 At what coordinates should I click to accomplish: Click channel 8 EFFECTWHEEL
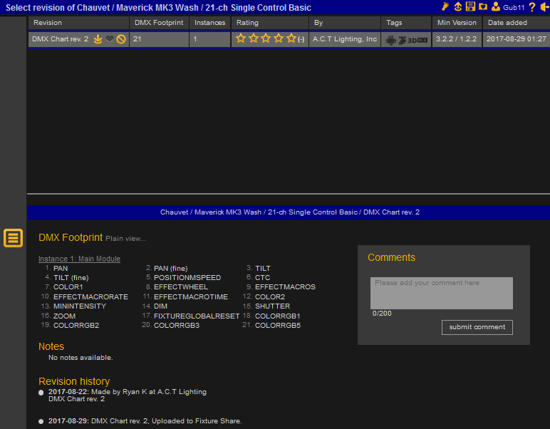pos(181,287)
